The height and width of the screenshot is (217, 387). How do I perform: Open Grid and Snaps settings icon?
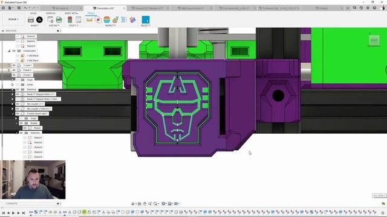[x=170, y=204]
